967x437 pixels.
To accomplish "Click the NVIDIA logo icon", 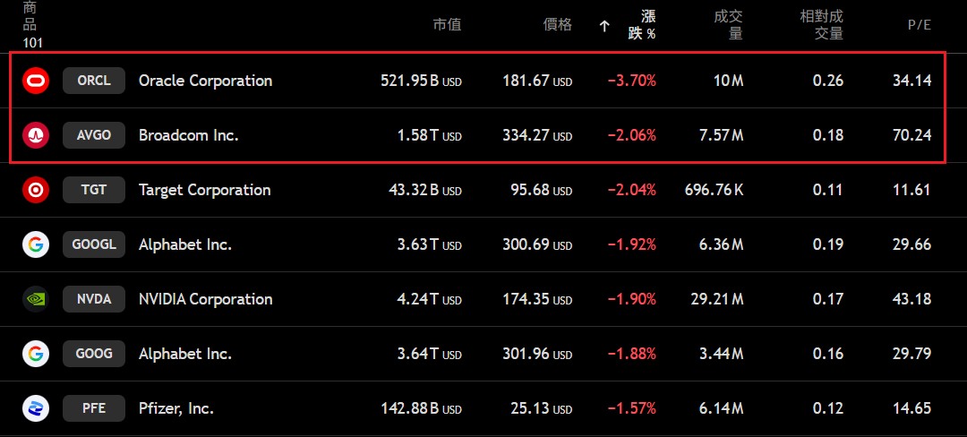I will click(x=35, y=299).
